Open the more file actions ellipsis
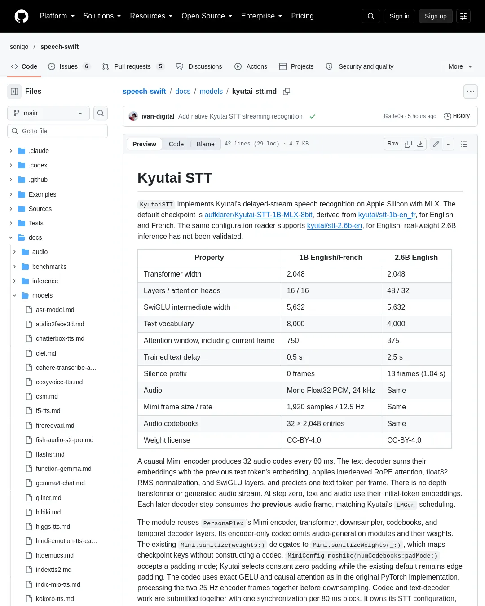The image size is (485, 606). coord(471,92)
